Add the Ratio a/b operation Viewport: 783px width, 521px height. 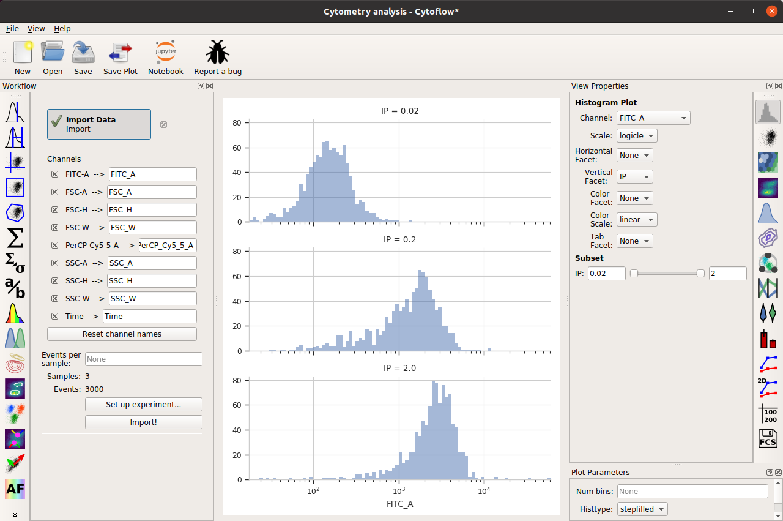[15, 287]
